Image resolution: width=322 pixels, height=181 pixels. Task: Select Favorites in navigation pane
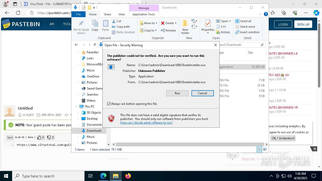click(x=93, y=52)
